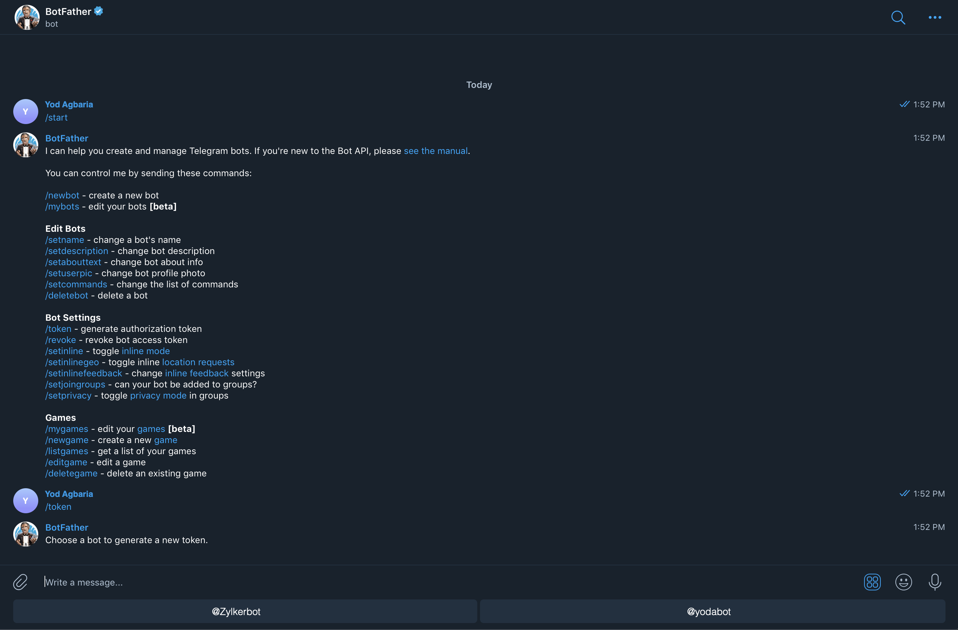The height and width of the screenshot is (630, 958).
Task: Click the /setname command link
Action: pyautogui.click(x=65, y=240)
